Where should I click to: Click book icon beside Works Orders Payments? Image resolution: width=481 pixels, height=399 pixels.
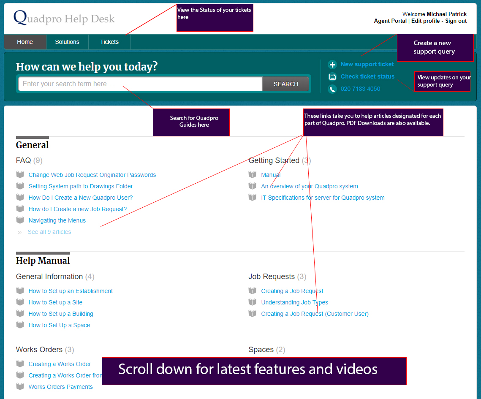tap(20, 386)
